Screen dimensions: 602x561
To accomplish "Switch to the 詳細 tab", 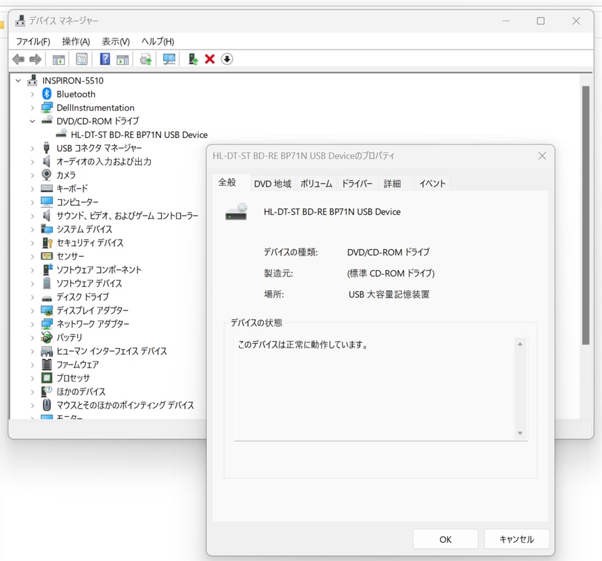I will (x=392, y=184).
